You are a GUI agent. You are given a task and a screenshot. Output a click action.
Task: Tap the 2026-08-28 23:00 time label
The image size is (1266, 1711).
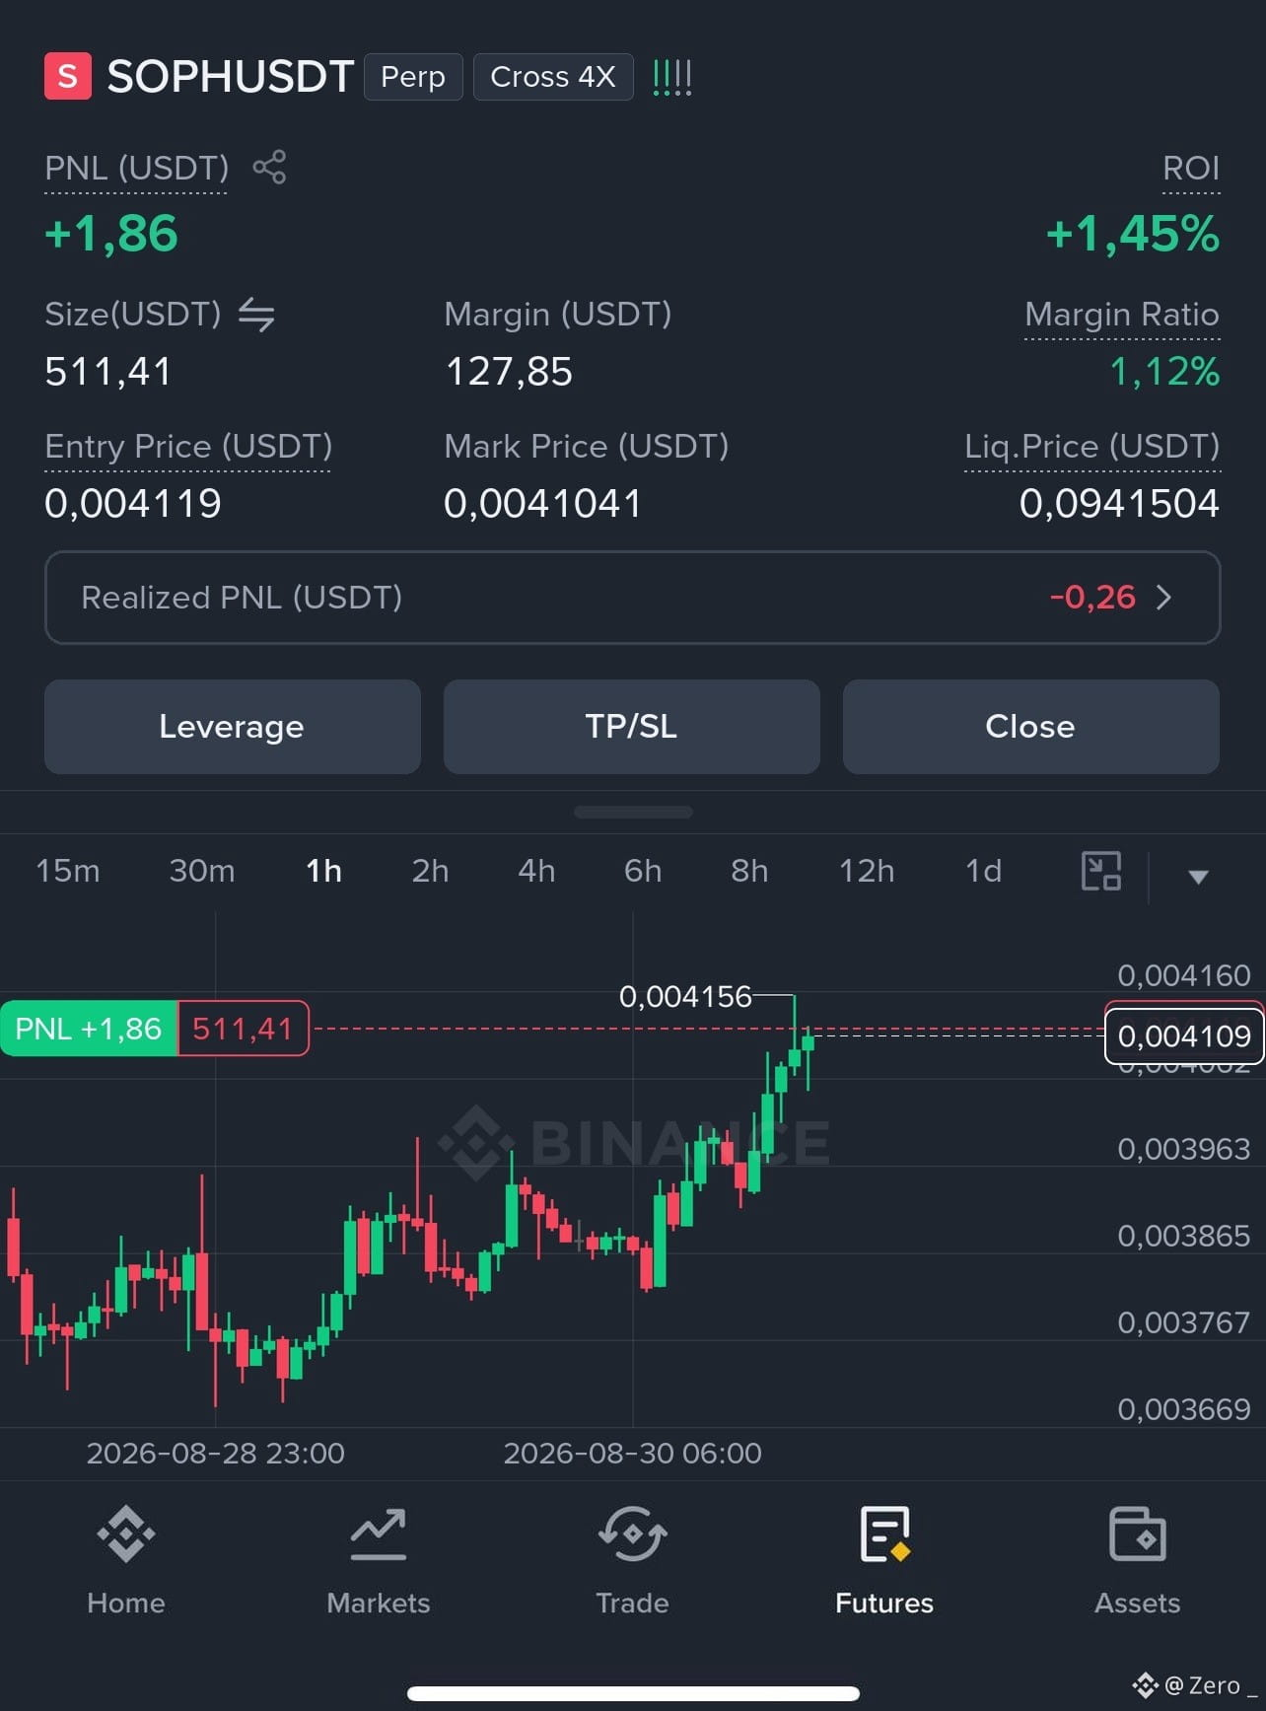(216, 1454)
